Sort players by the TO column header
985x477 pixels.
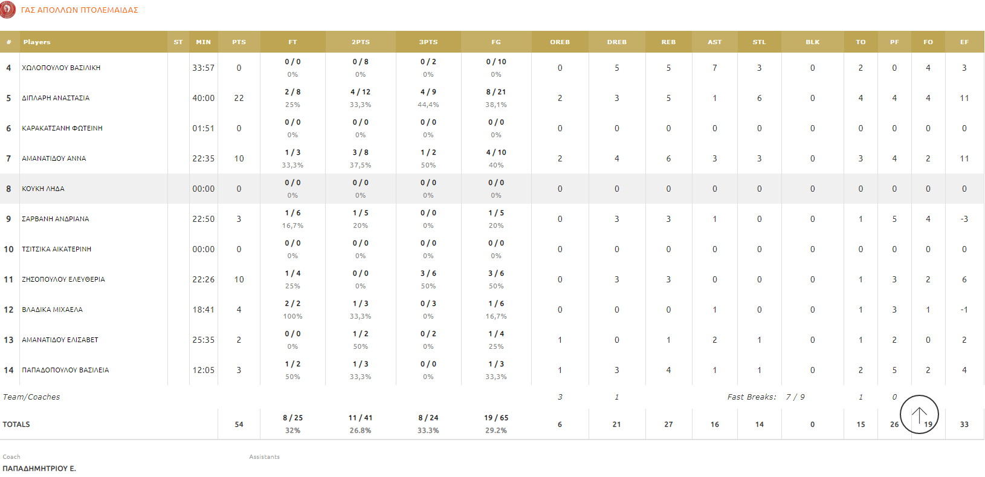tap(861, 42)
